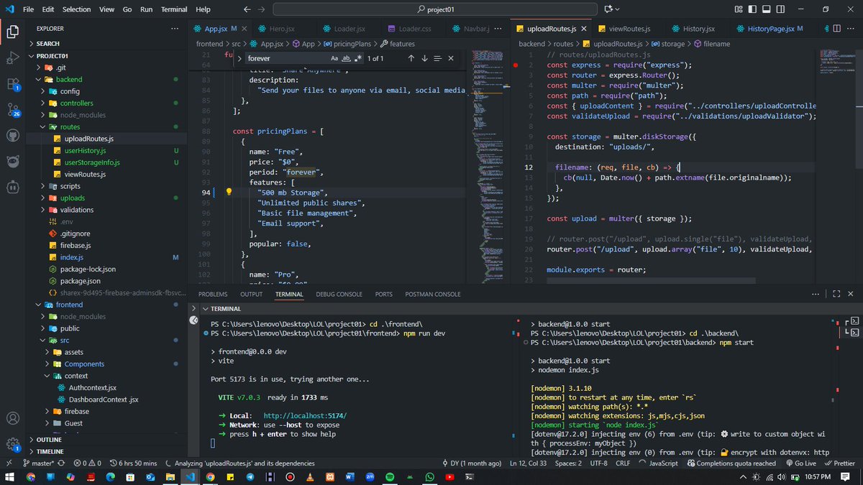Open the Run and Debug panel

(12, 59)
